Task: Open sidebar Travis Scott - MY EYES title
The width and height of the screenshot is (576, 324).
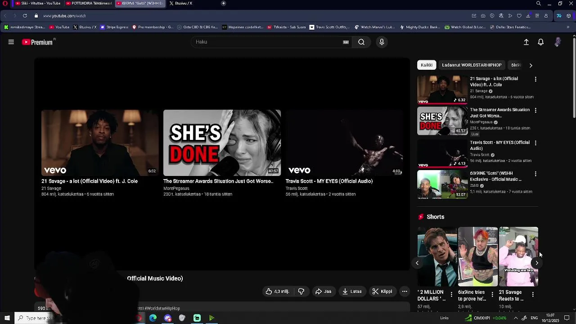Action: pyautogui.click(x=499, y=145)
